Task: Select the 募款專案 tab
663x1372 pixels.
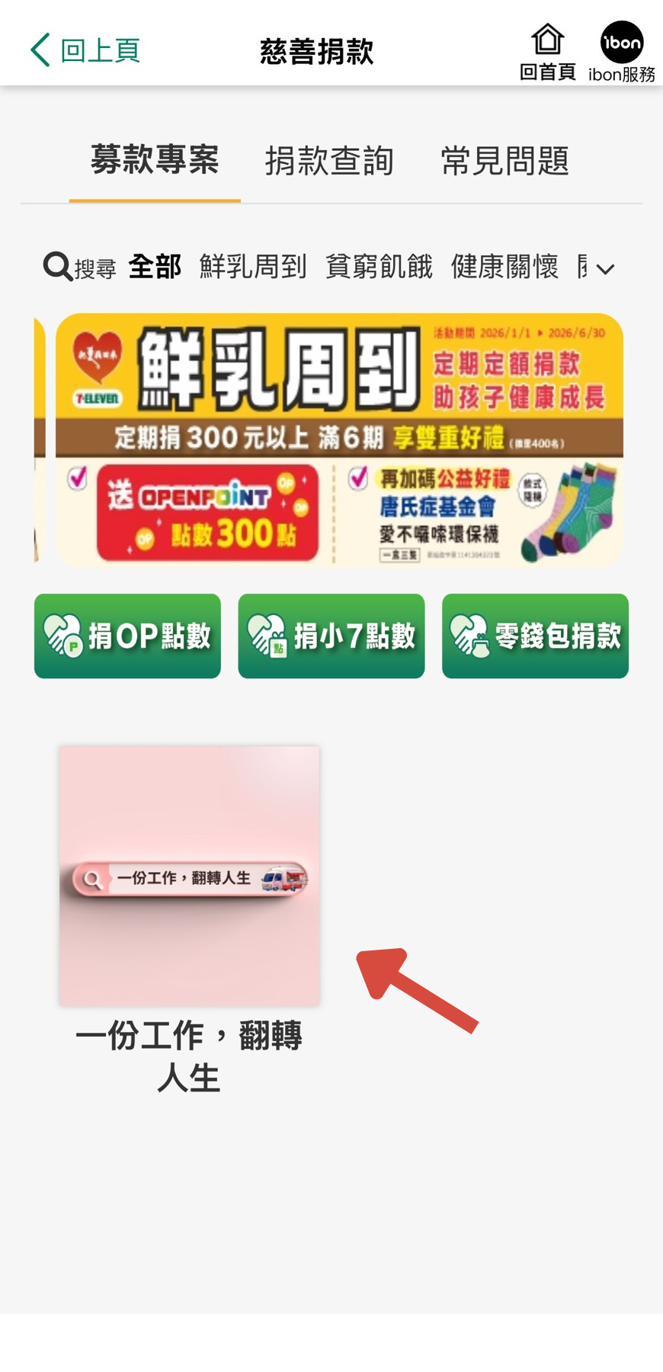Action: (x=155, y=160)
